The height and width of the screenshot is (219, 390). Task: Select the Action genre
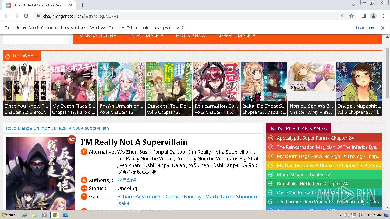click(x=125, y=197)
